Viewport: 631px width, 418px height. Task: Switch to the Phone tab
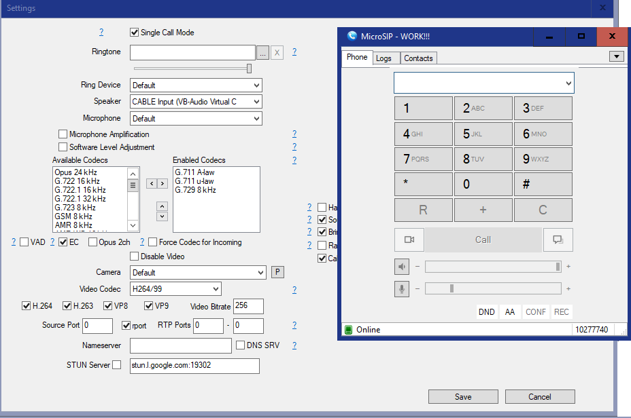pyautogui.click(x=357, y=57)
